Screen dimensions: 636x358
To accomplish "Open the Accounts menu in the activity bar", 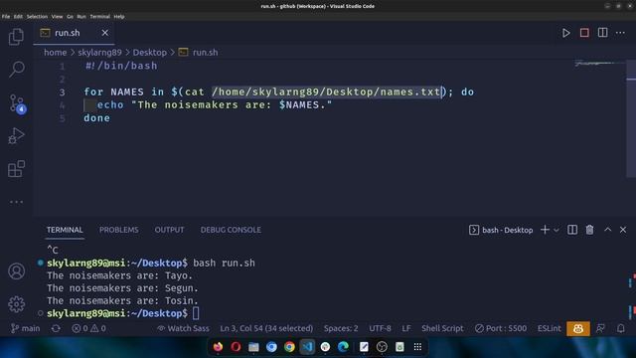I will [16, 271].
